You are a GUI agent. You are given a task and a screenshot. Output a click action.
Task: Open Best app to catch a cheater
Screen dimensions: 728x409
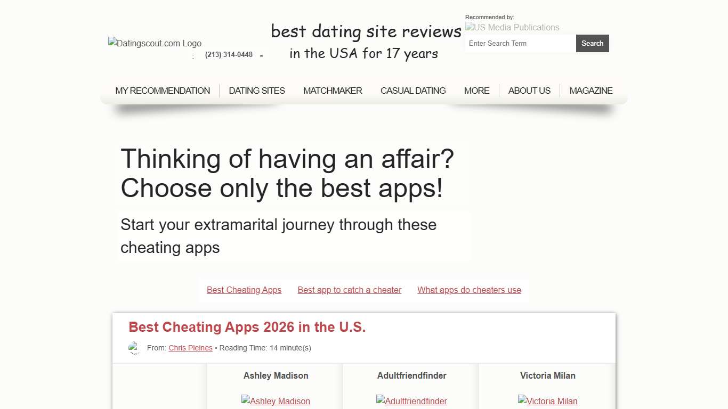click(x=349, y=290)
